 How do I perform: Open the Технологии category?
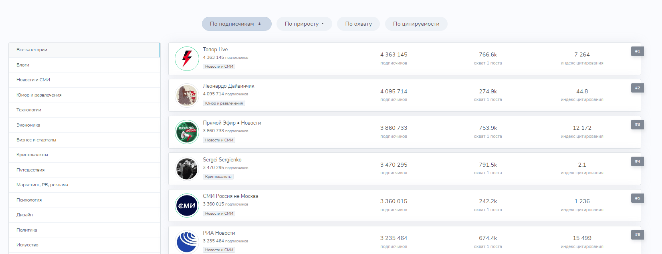[x=29, y=110]
